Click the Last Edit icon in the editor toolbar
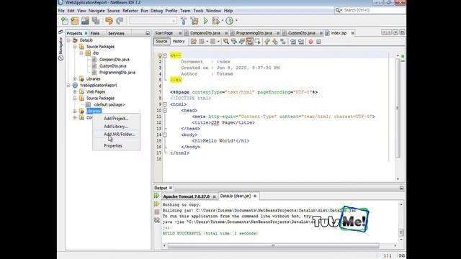 tap(194, 42)
